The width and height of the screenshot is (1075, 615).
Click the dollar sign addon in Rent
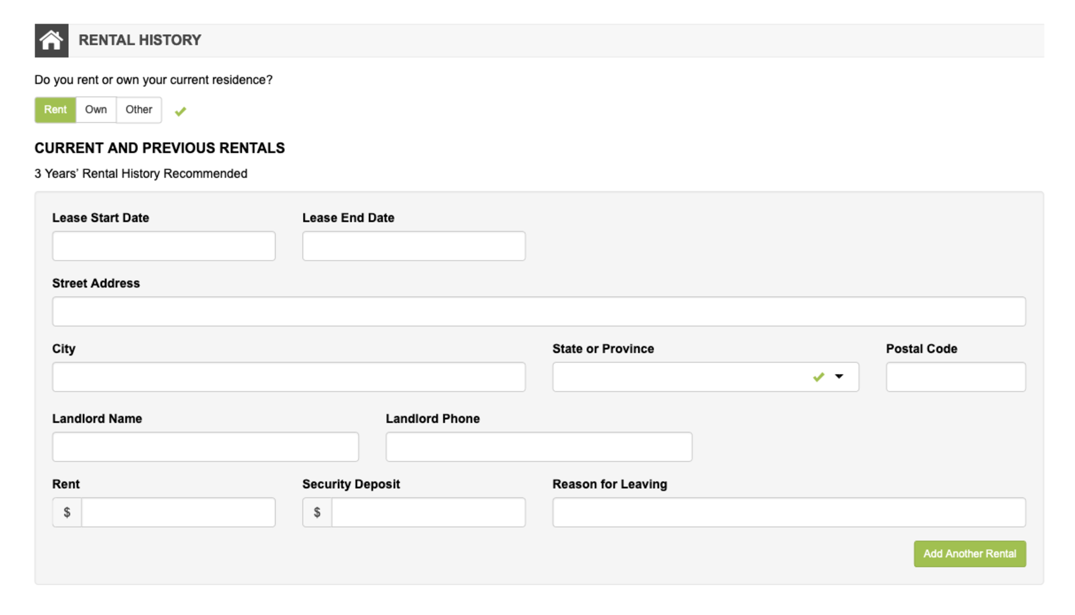point(67,512)
